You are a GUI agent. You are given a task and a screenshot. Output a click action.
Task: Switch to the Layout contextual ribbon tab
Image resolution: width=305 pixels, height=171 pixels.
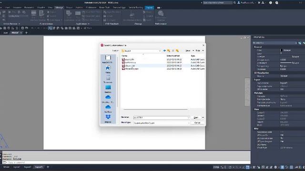149,8
